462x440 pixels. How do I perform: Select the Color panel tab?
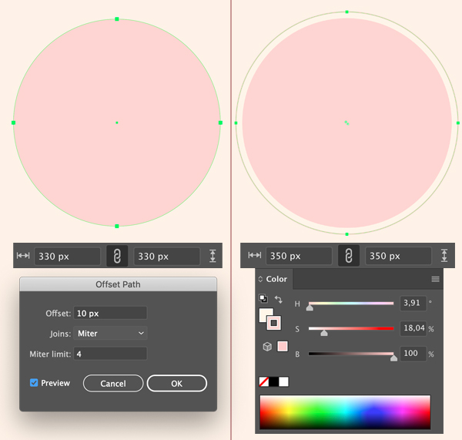(x=276, y=279)
